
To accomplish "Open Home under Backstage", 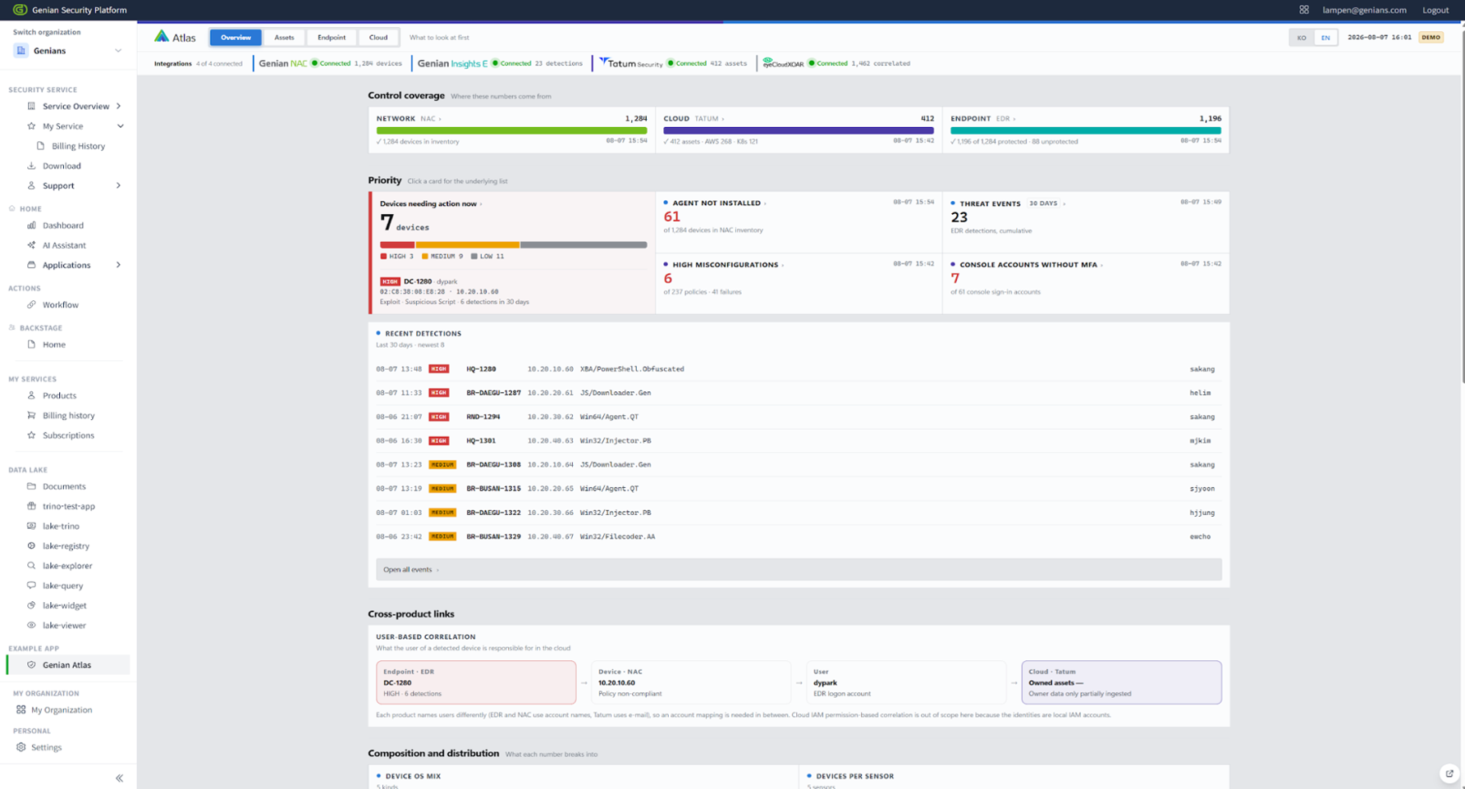I will click(54, 344).
